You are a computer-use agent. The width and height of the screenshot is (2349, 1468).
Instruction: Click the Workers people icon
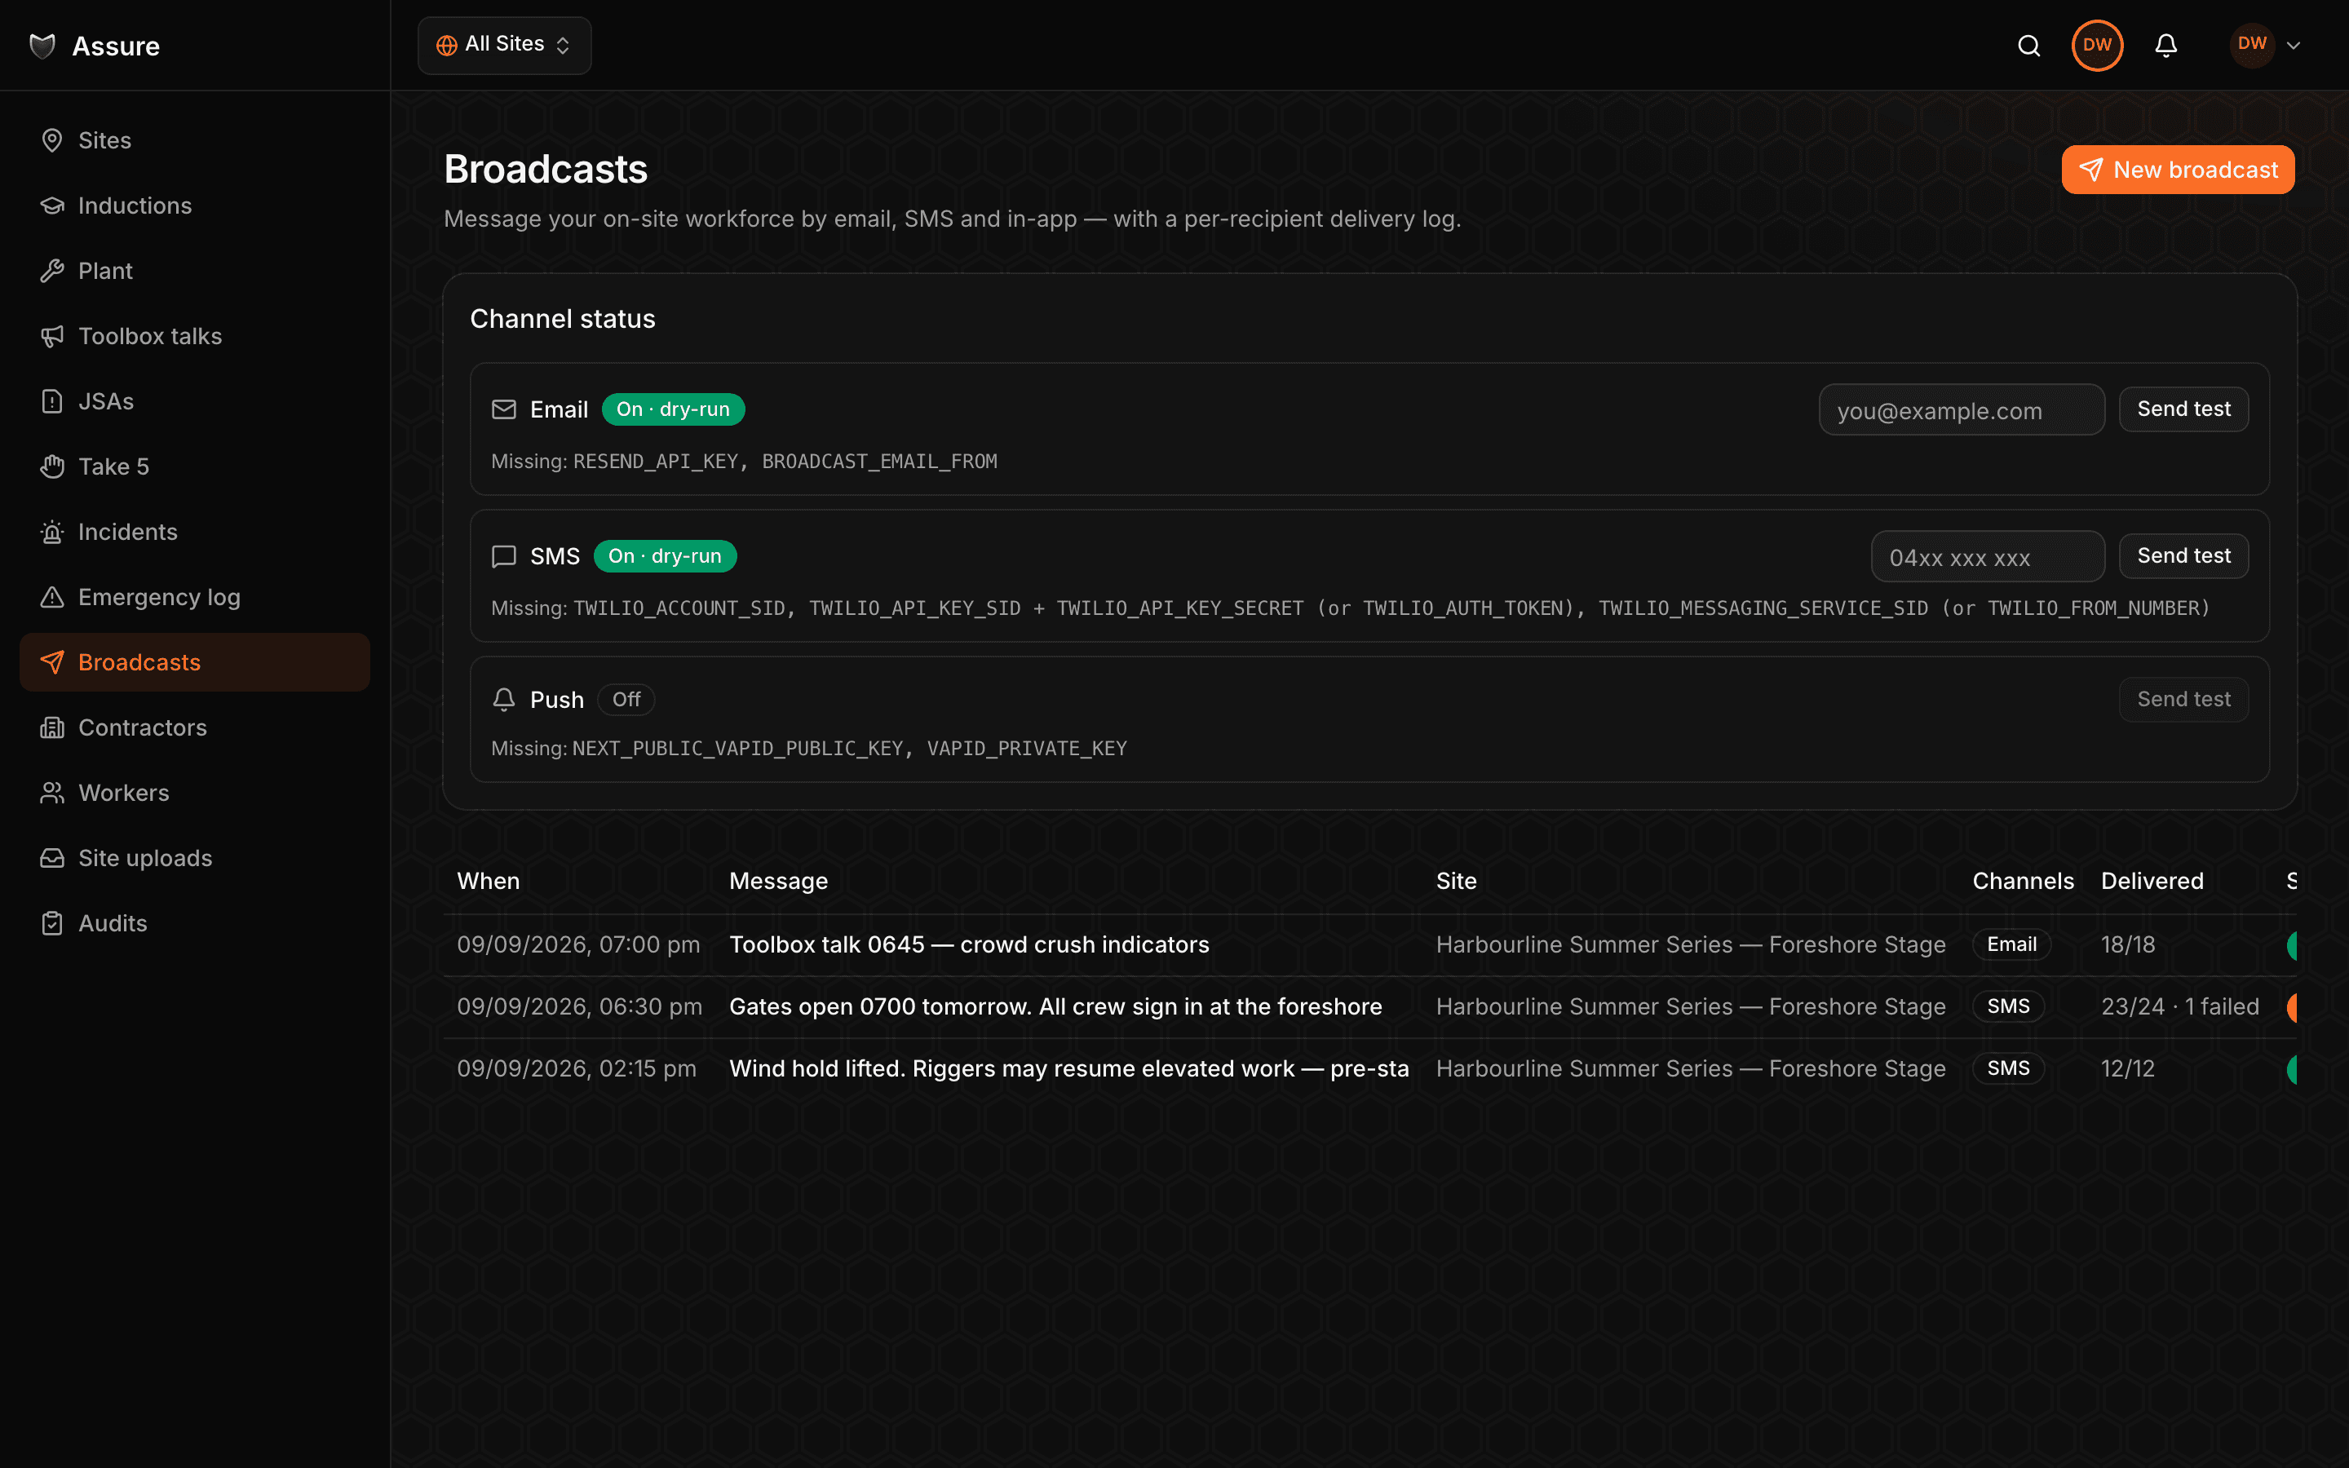click(x=52, y=794)
